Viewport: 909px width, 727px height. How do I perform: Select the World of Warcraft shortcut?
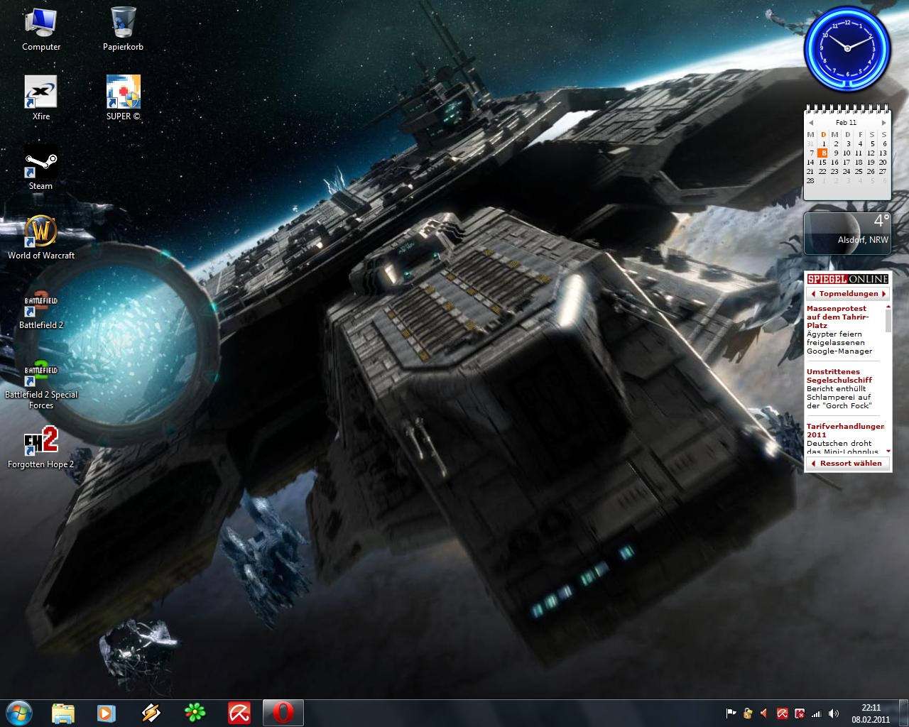coord(41,237)
